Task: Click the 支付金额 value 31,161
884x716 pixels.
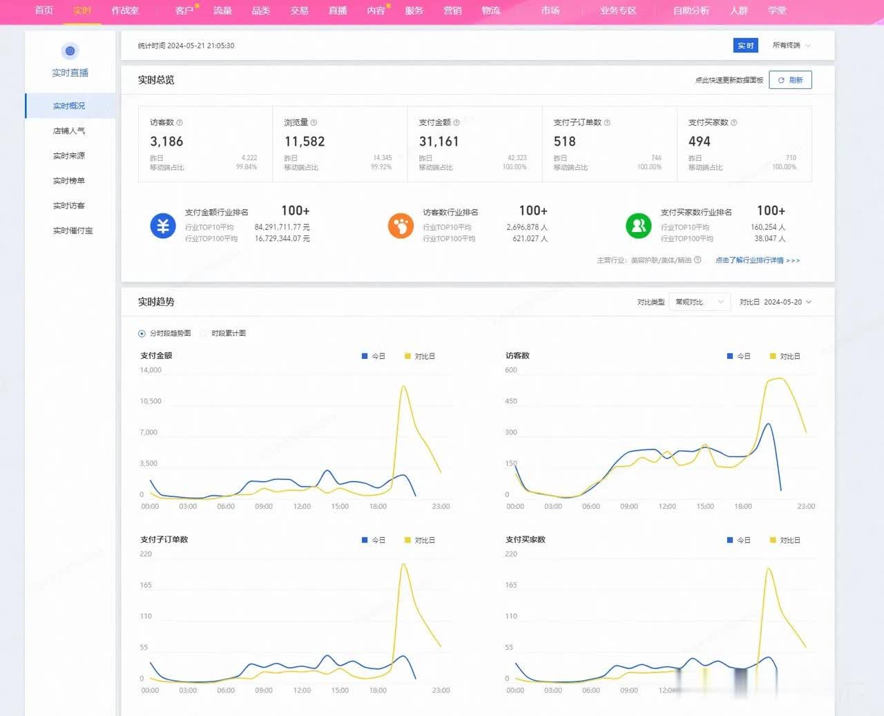Action: click(439, 142)
